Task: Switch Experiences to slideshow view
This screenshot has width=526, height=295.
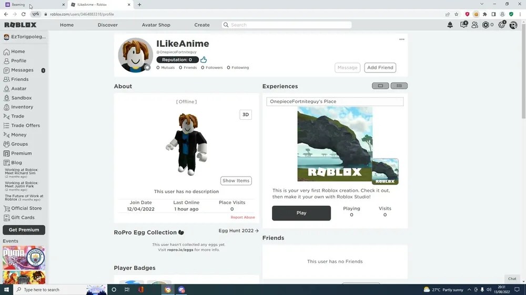Action: click(x=380, y=86)
